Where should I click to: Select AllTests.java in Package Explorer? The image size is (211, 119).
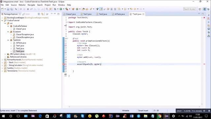(19, 43)
